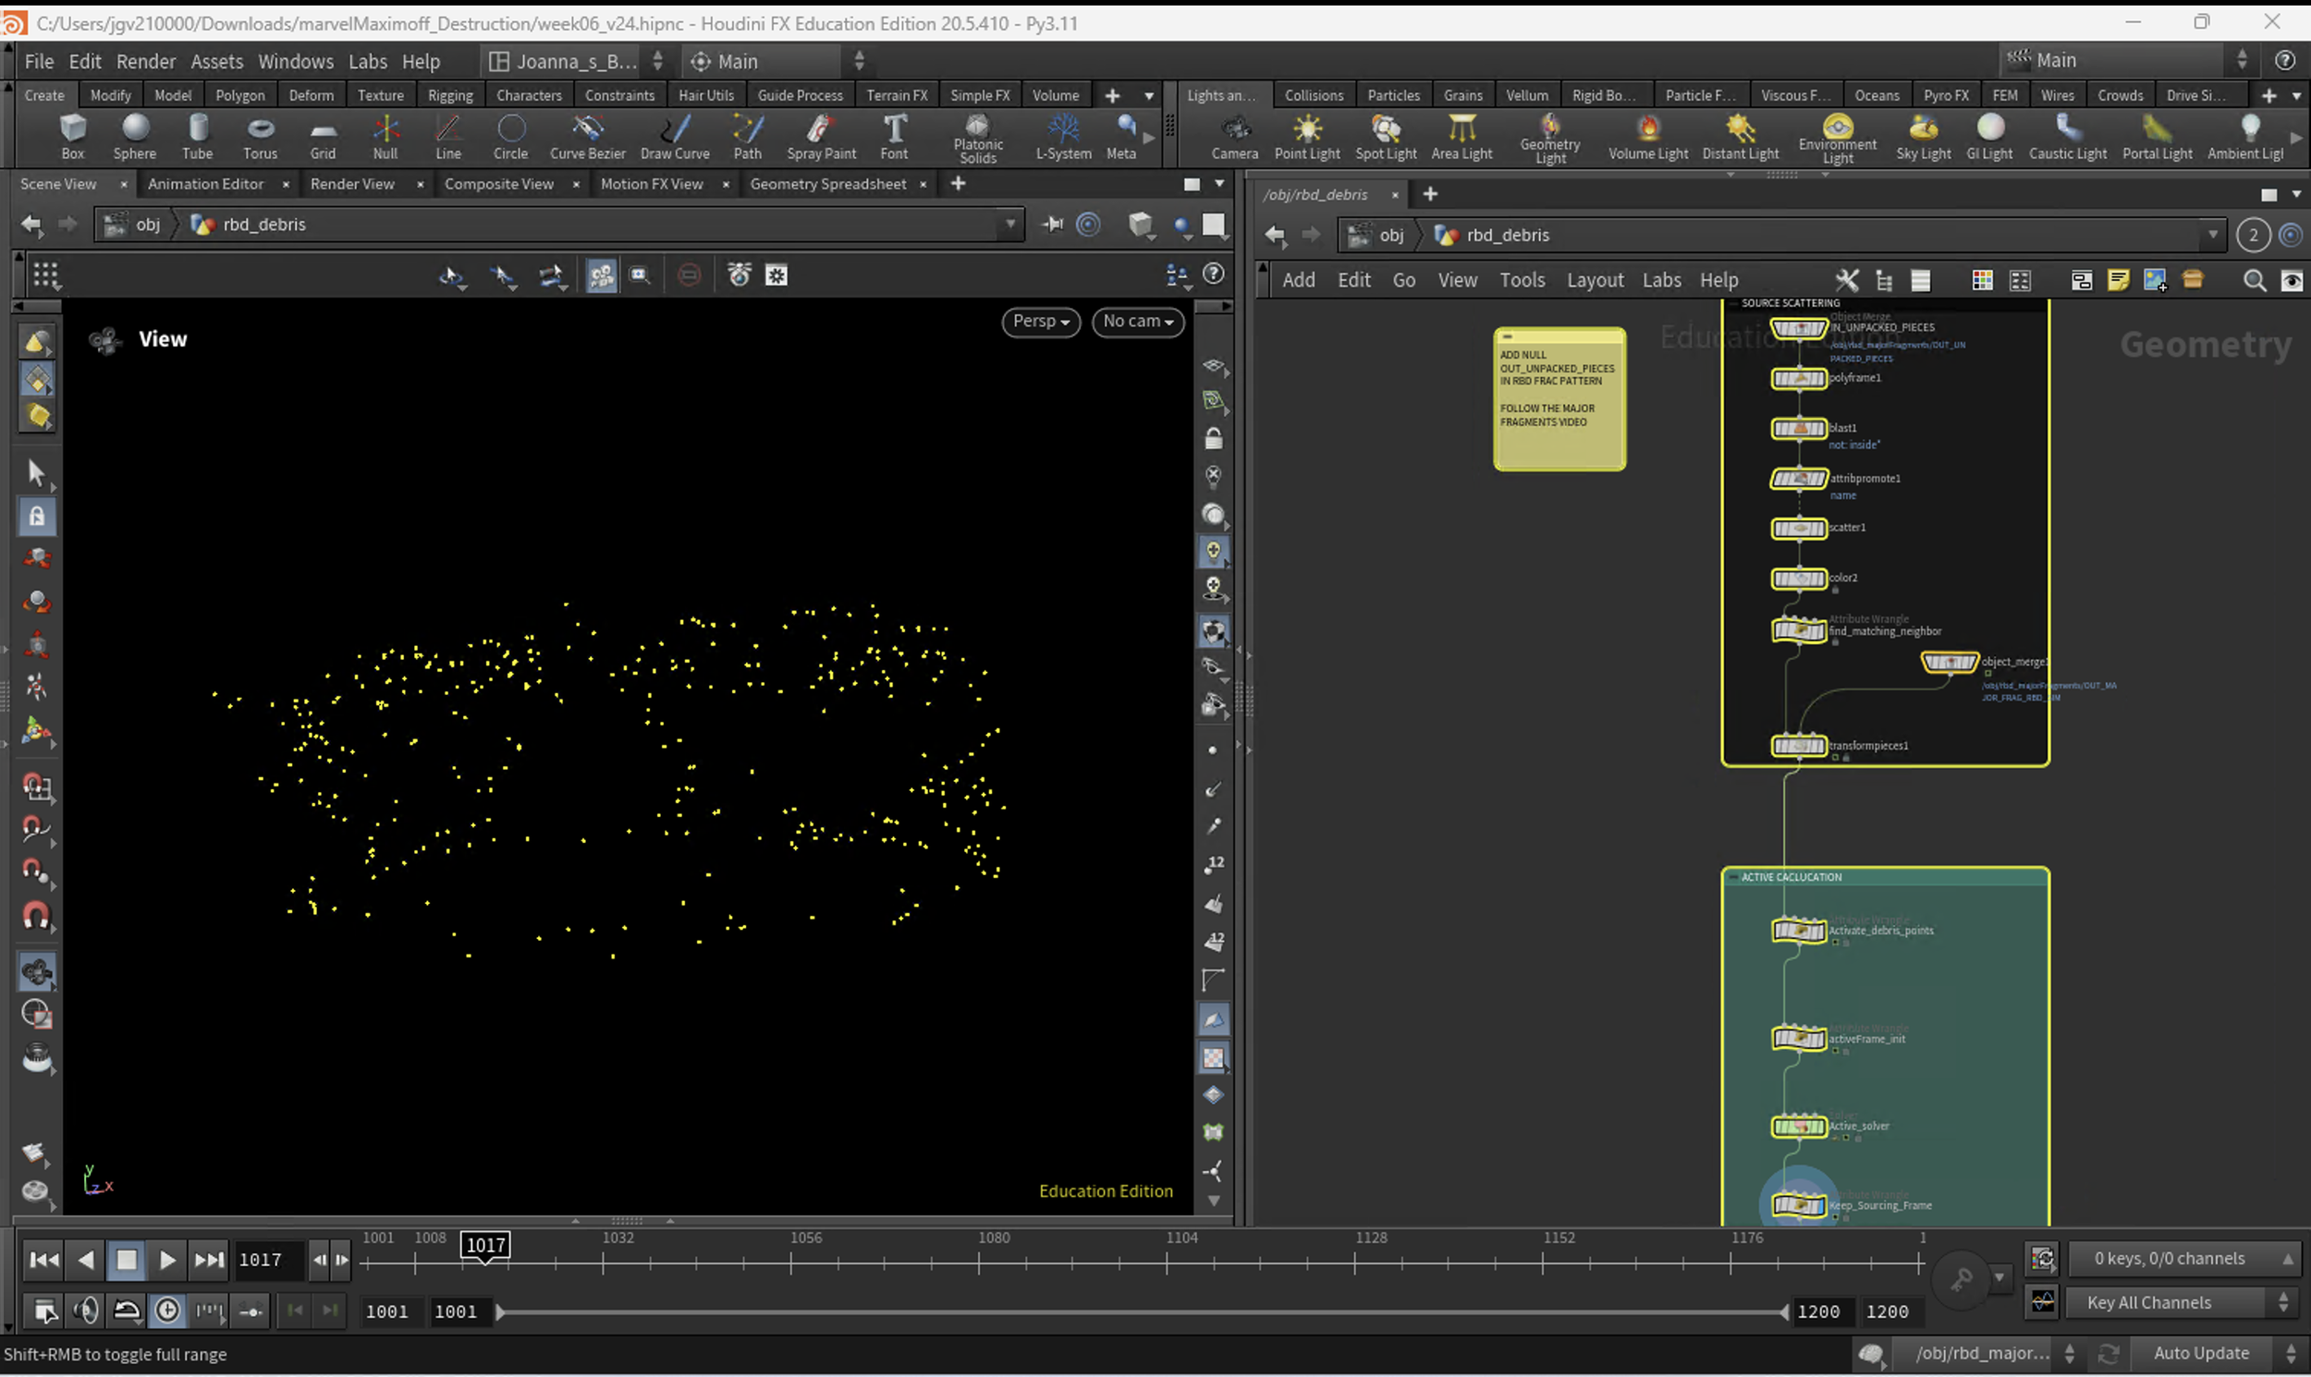The height and width of the screenshot is (1377, 2311).
Task: Click frame 1080 on the timeline
Action: click(x=979, y=1261)
